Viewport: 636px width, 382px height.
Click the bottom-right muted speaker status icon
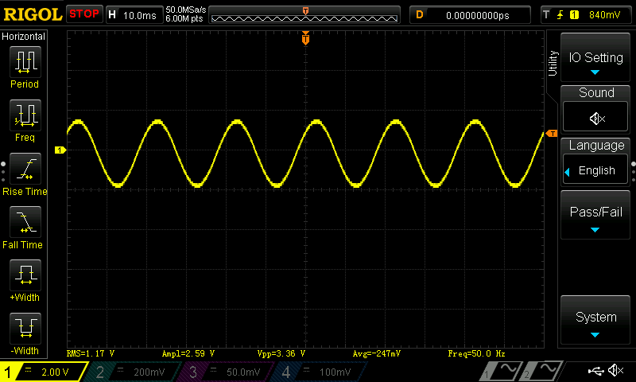point(615,370)
